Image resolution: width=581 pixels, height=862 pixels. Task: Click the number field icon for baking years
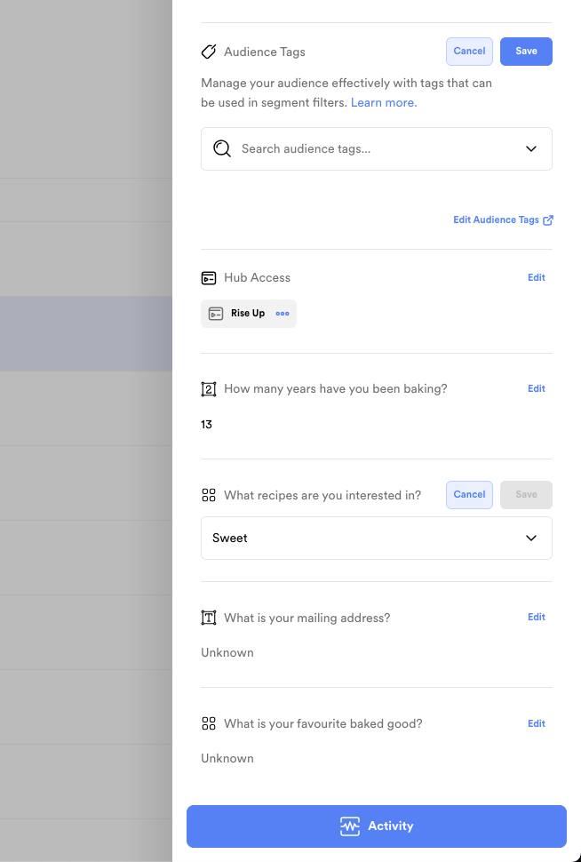[x=209, y=389]
